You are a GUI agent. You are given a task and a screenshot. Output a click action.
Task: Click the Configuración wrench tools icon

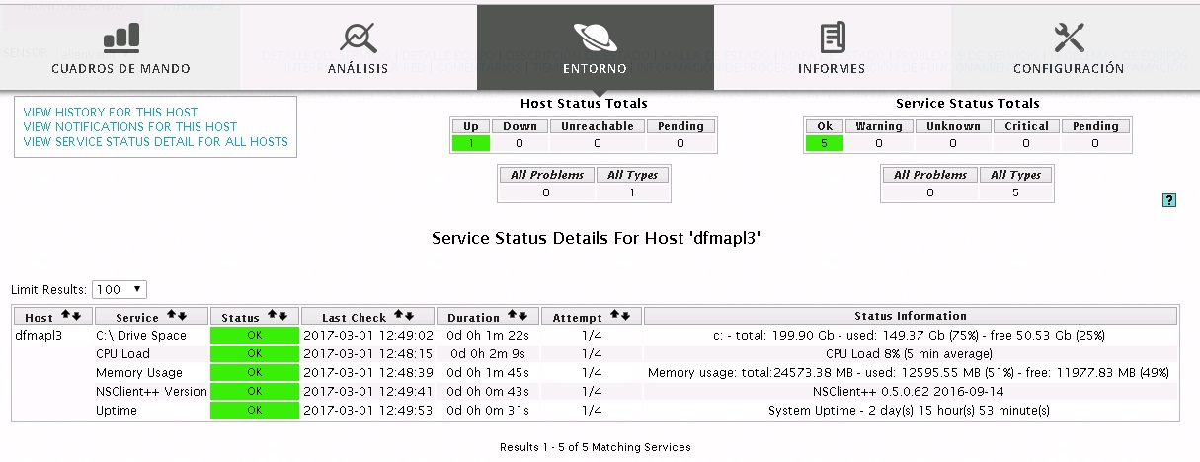1069,38
